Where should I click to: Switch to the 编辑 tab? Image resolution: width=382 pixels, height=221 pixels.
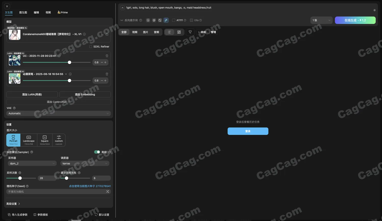(x=36, y=12)
